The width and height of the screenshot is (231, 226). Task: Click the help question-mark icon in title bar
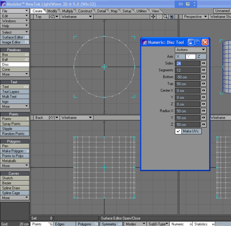(188, 4)
